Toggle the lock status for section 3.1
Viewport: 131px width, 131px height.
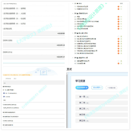121,36
